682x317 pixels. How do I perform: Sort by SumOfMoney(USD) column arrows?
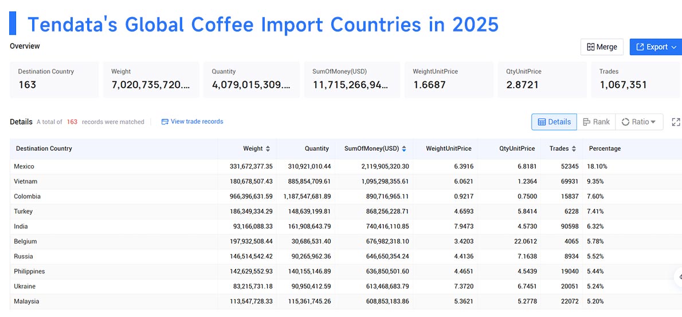[404, 148]
